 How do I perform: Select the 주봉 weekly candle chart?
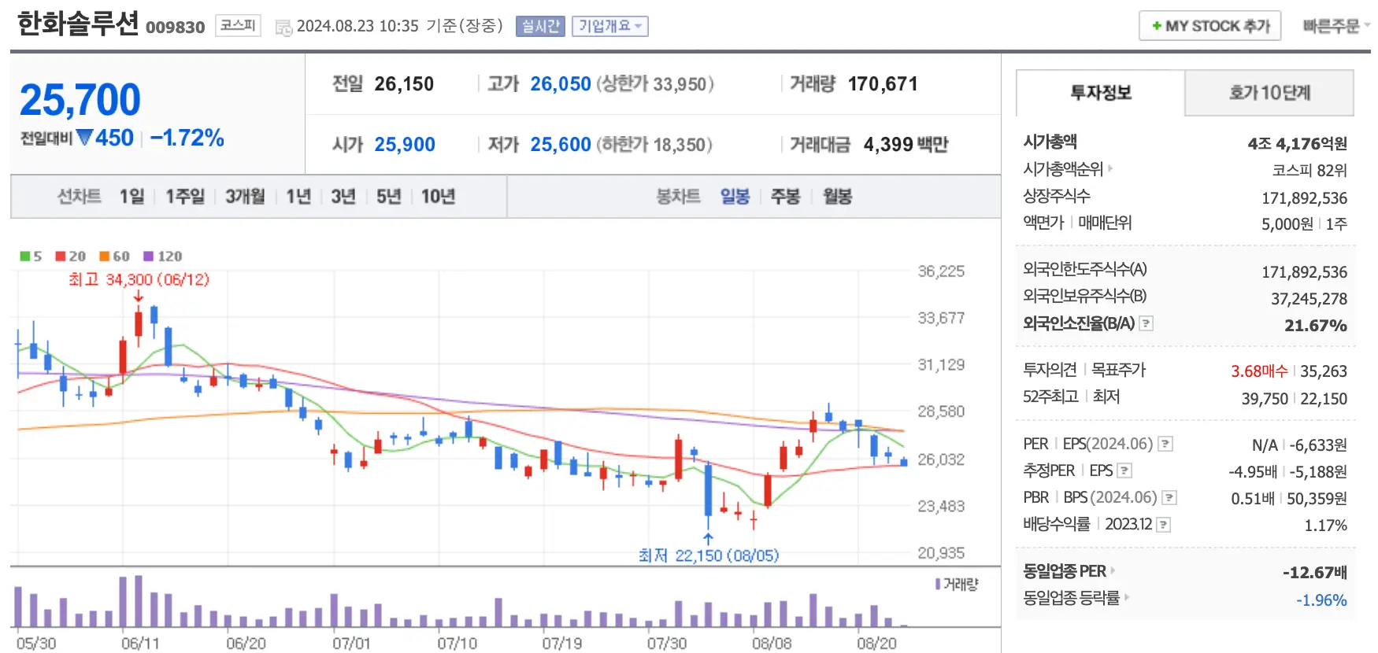click(785, 196)
